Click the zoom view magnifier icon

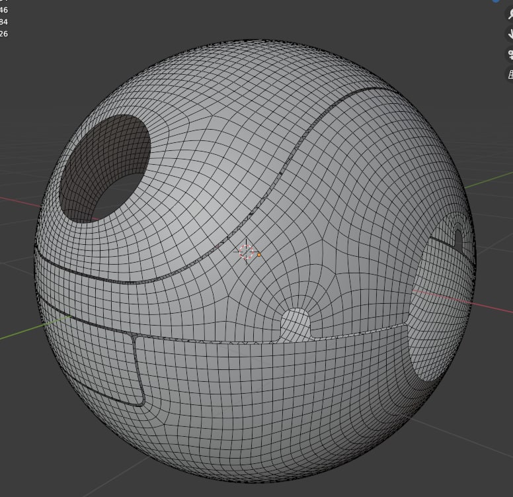(510, 13)
